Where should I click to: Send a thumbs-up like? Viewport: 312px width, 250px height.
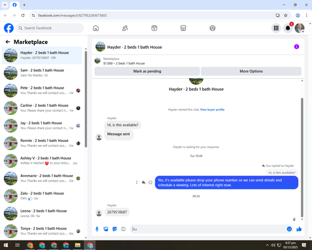tap(299, 229)
